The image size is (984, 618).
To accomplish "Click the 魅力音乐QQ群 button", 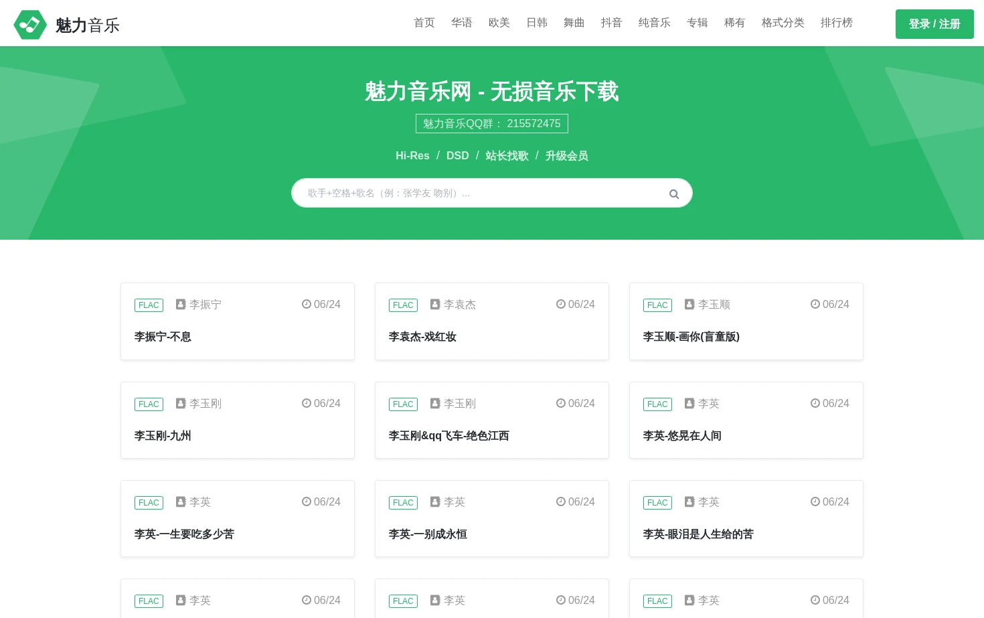I will coord(492,124).
